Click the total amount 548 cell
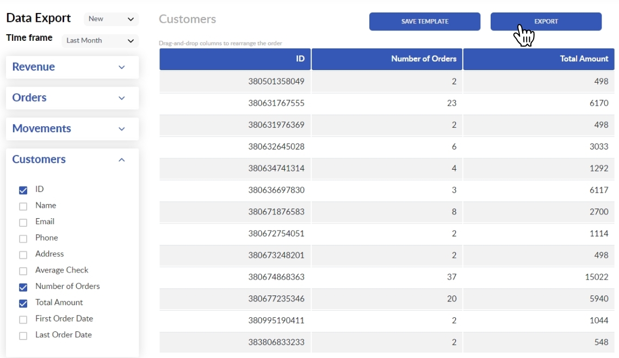619x358 pixels. 539,342
